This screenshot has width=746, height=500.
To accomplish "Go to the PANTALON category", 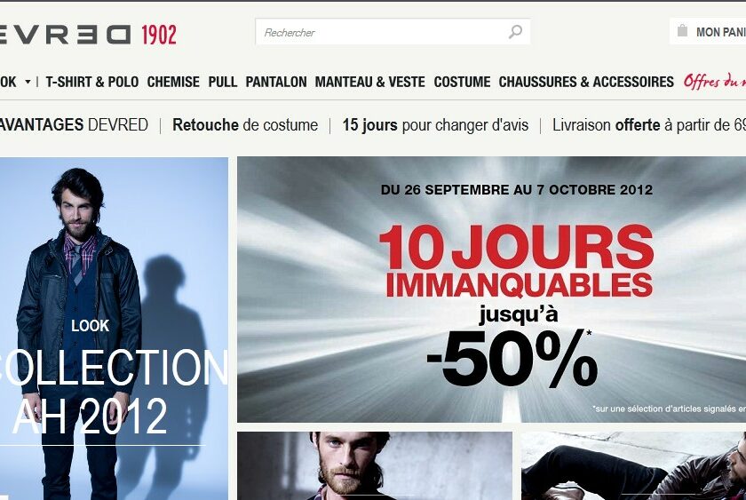I will (x=276, y=82).
